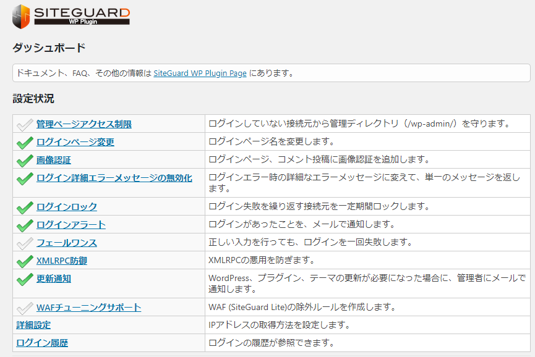
Task: Open the SiteGuard WP Plugin Page link
Action: [200, 73]
